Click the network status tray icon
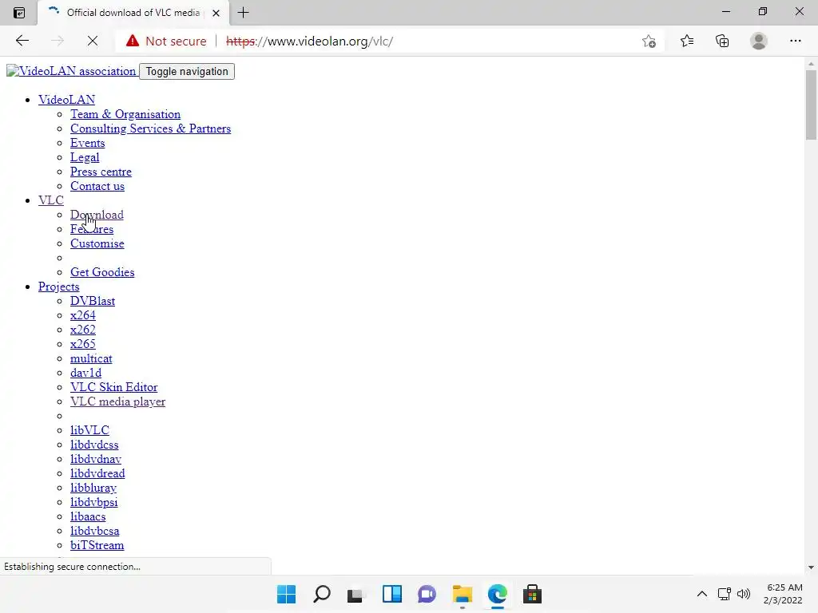 click(x=724, y=594)
